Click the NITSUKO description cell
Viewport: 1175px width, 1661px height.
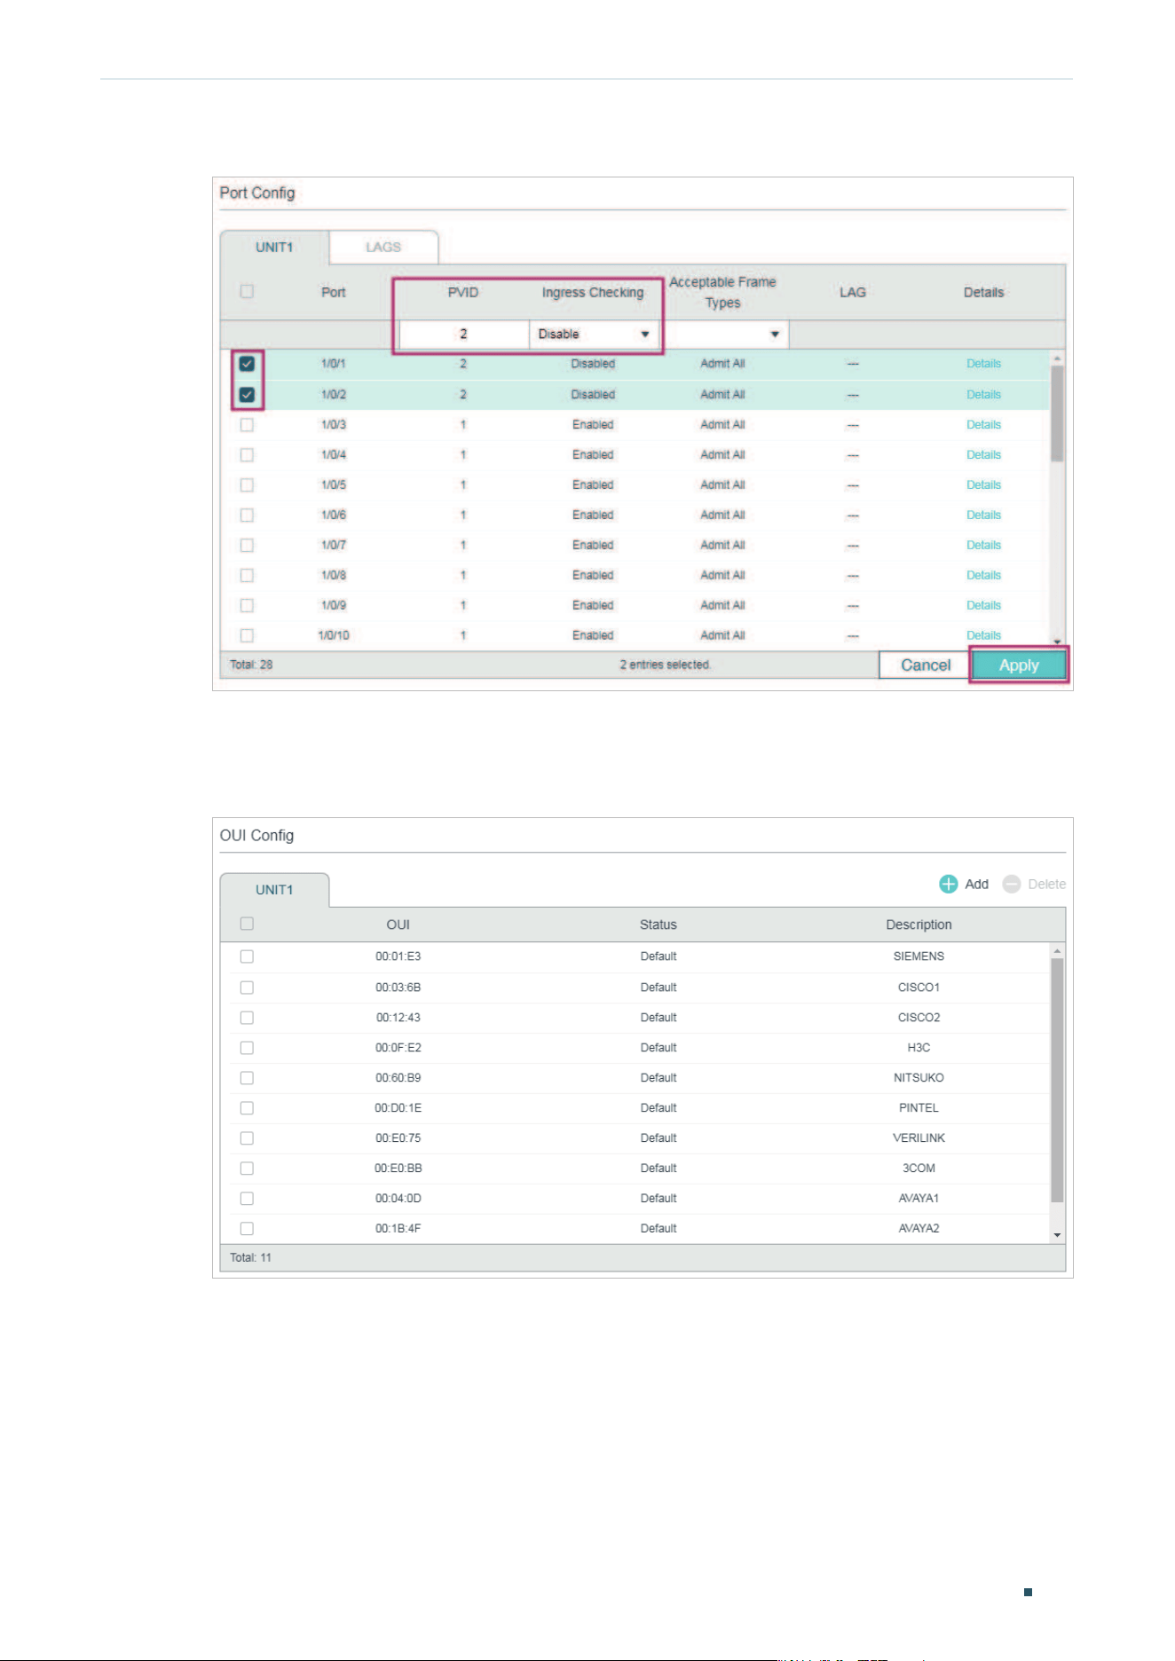pyautogui.click(x=919, y=1078)
